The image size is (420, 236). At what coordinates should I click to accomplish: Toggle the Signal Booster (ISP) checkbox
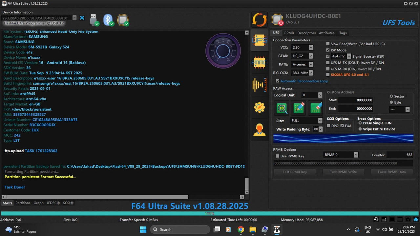[x=328, y=56]
